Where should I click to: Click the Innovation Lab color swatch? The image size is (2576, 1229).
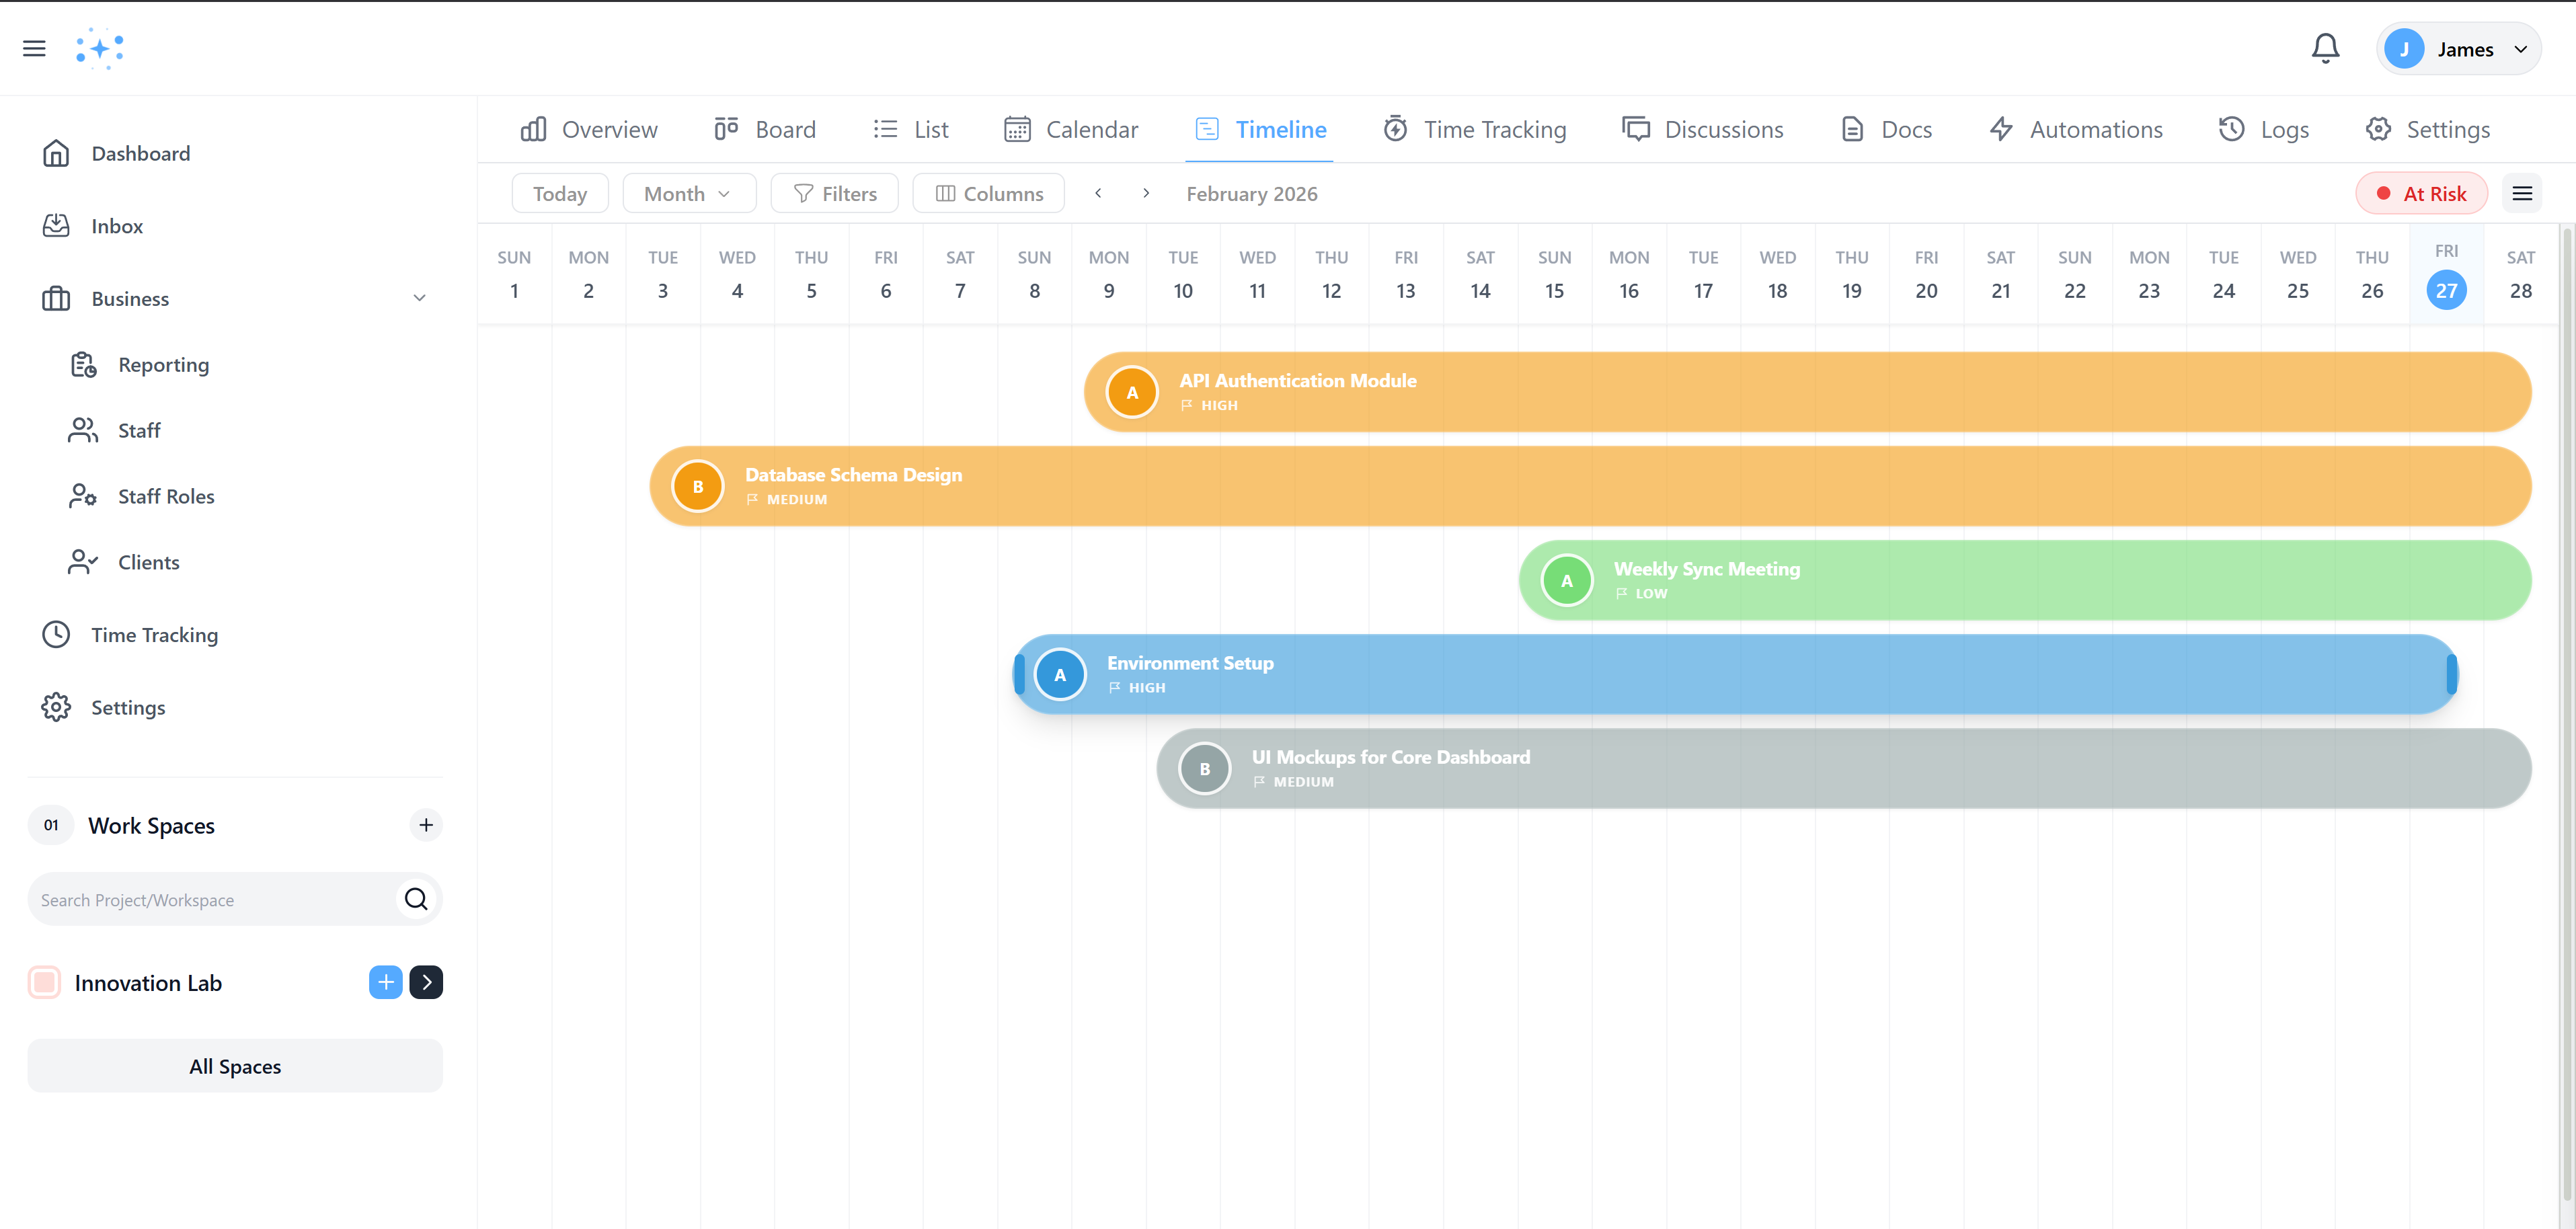[x=44, y=982]
